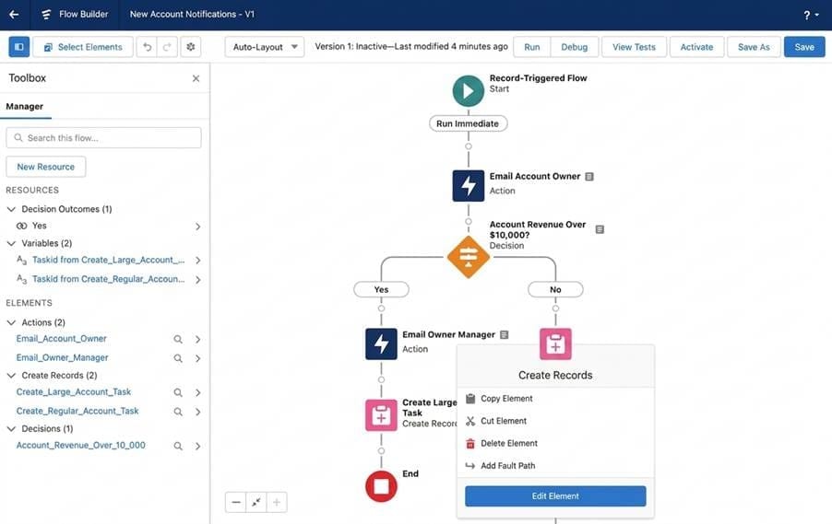Open Email Owner Manager description note icon
The width and height of the screenshot is (832, 524).
pyautogui.click(x=504, y=335)
